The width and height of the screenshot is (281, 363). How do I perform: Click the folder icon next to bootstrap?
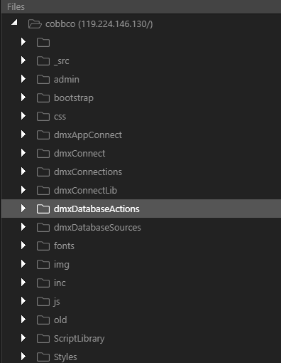click(43, 98)
